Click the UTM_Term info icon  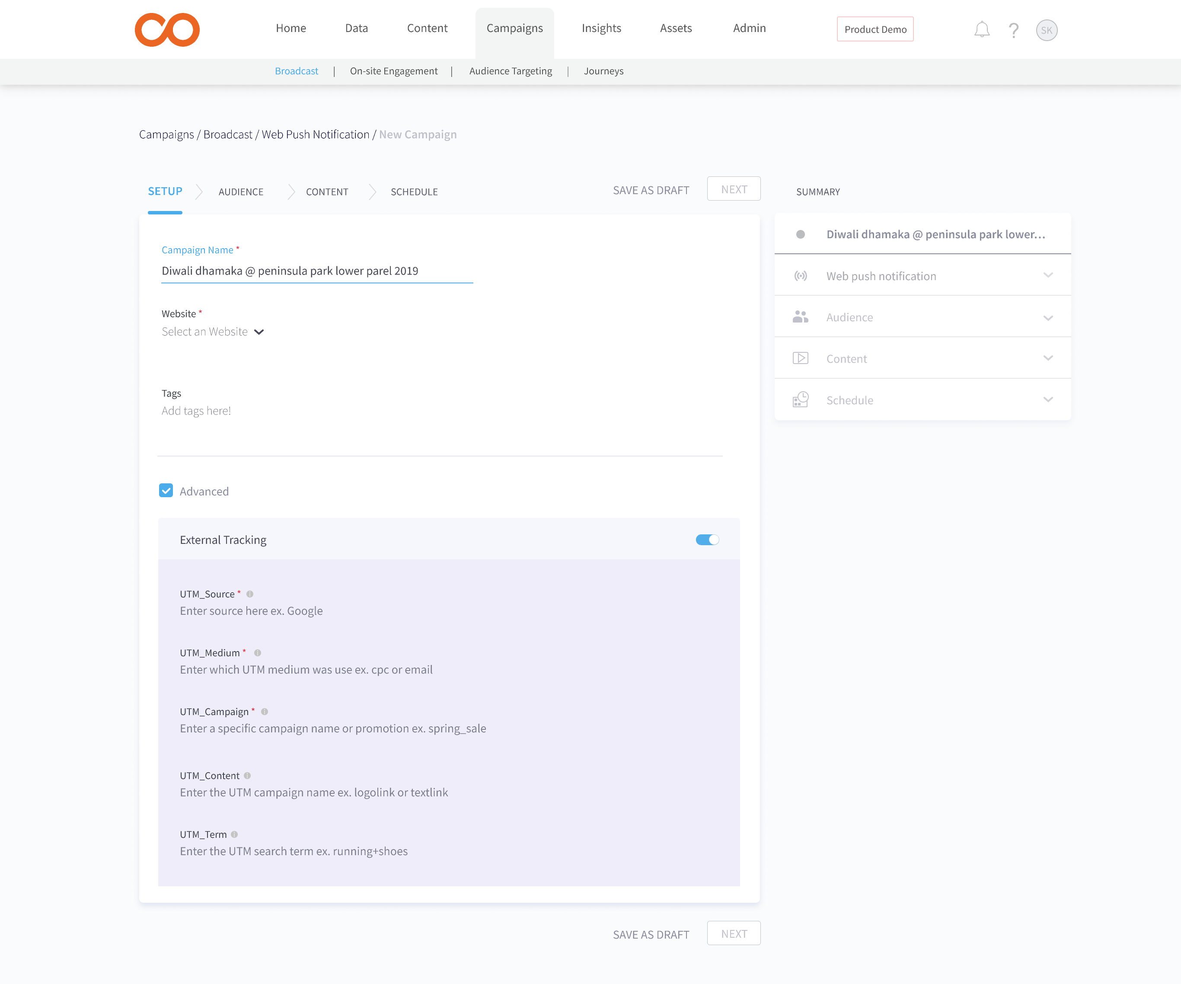(234, 834)
